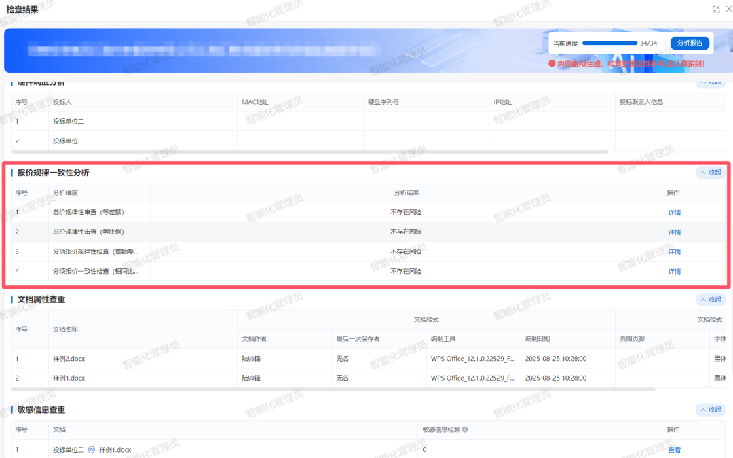
Task: View 详情 of 分项报价规律性检查 row
Action: click(x=674, y=252)
